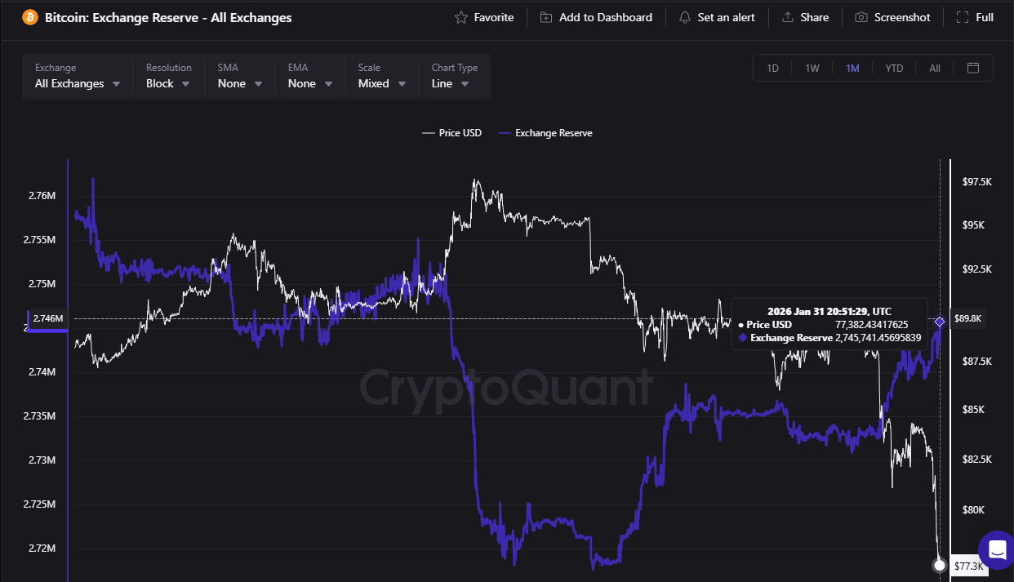Choose the 1D time range button
Viewport: 1014px width, 582px height.
(x=772, y=68)
